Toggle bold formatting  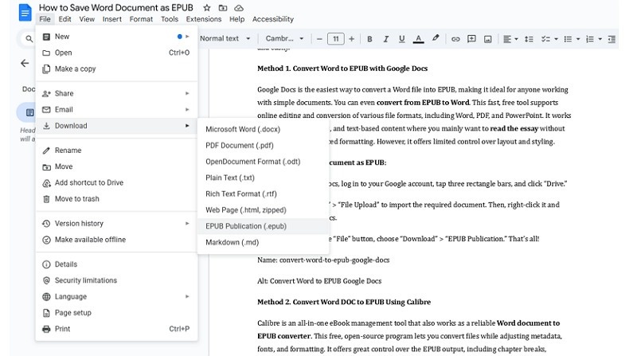369,39
